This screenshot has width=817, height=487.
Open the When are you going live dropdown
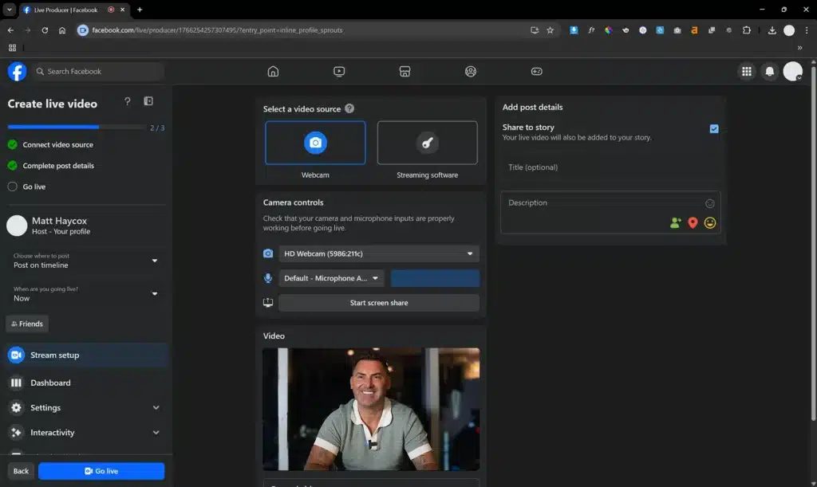click(x=85, y=294)
